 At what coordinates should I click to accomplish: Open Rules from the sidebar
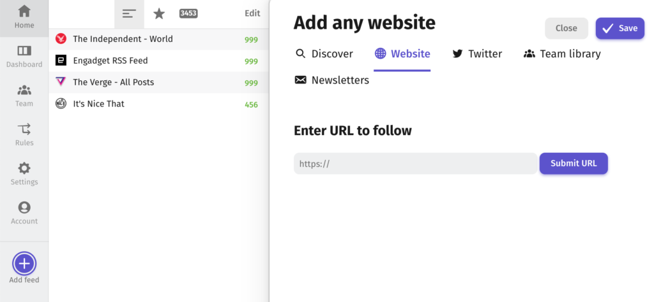click(x=24, y=135)
